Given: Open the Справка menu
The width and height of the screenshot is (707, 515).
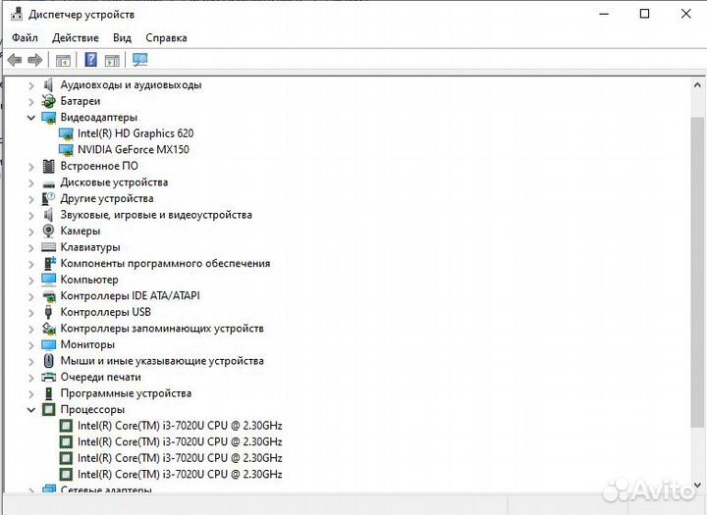Looking at the screenshot, I should 166,38.
